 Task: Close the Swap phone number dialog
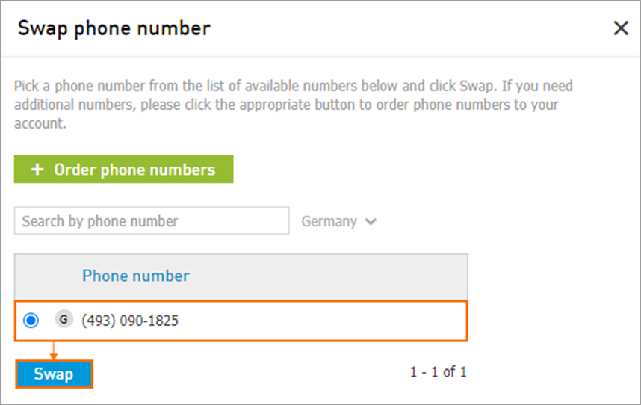[x=621, y=28]
